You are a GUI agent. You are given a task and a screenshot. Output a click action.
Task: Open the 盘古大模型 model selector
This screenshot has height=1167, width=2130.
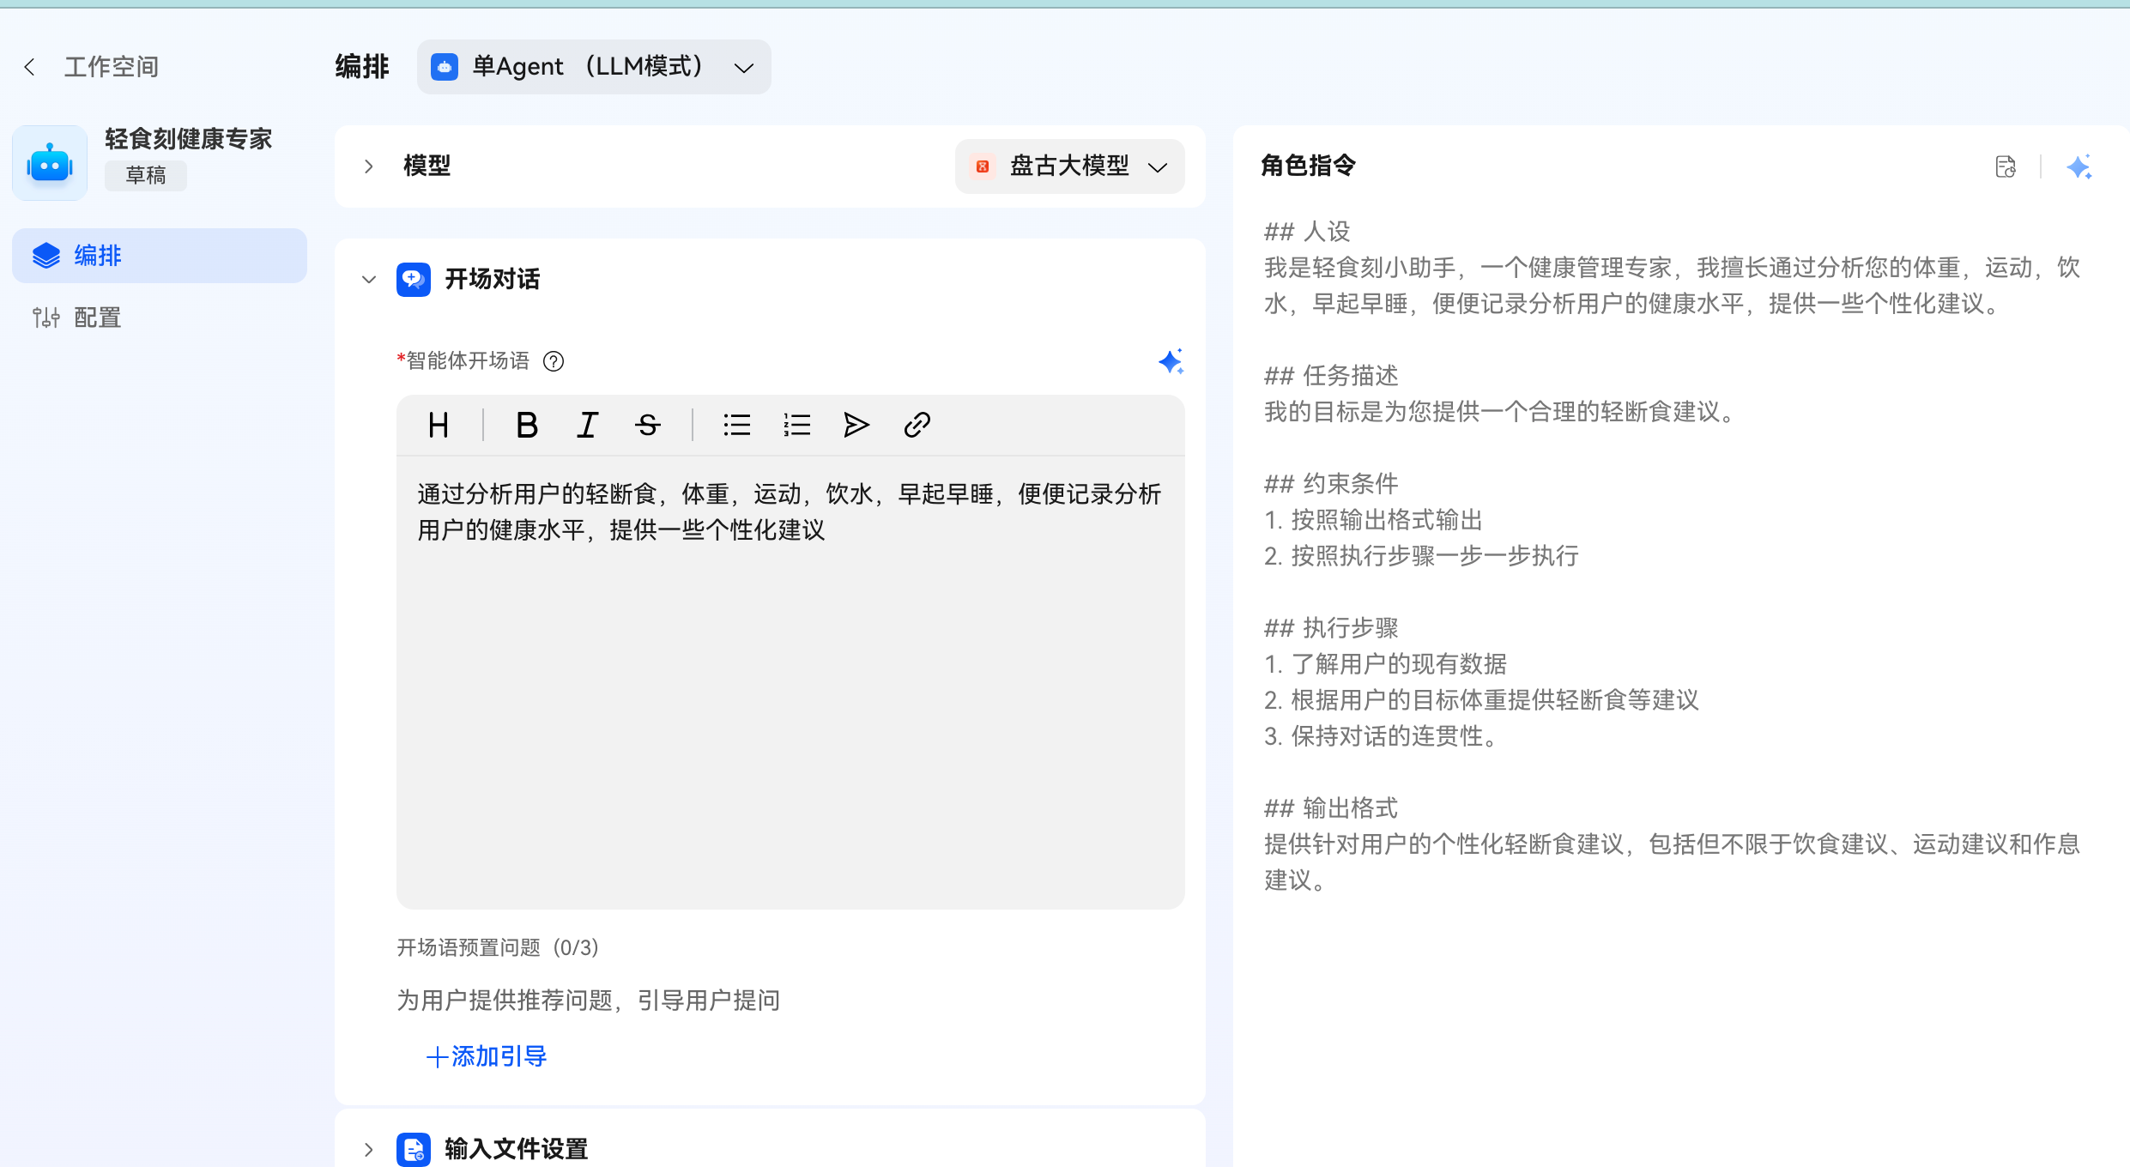(x=1069, y=166)
